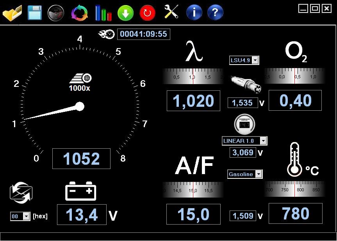
Task: Click the tachometer number 4
Action: [x=80, y=39]
